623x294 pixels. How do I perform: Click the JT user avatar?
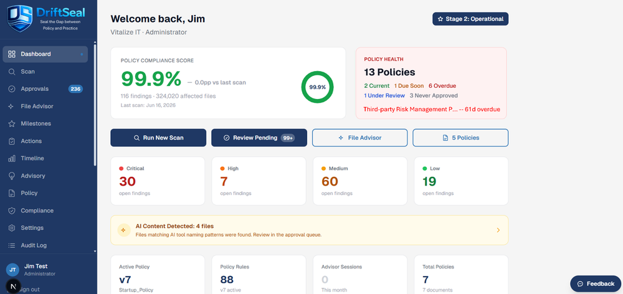[12, 270]
